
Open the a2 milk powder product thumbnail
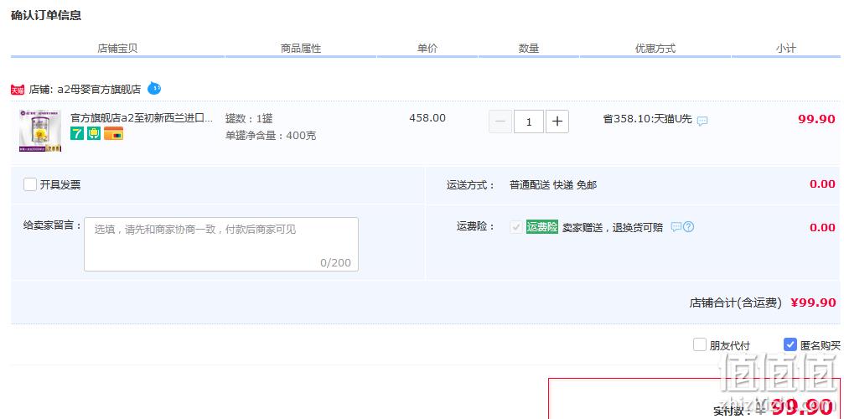40,131
